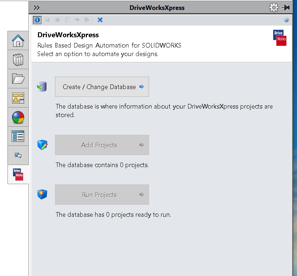Viewport: 297px width, 276px height.
Task: Click 'Select an option to automate your designs.'
Action: click(x=98, y=54)
